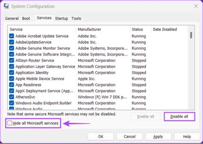The width and height of the screenshot is (203, 144).
Task: Select Windows Audio Endpoint Builder name
Action: 43,103
